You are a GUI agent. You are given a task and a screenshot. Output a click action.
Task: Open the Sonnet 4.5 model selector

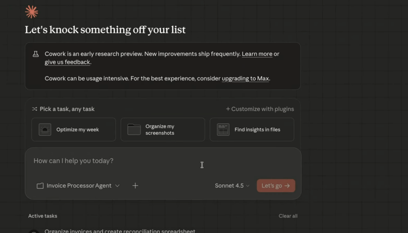click(x=232, y=186)
